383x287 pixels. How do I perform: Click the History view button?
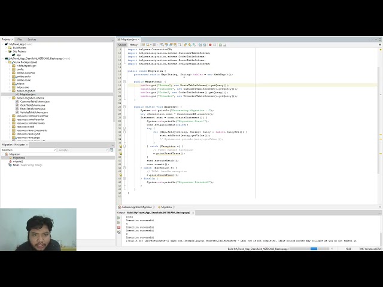pyautogui.click(x=133, y=45)
